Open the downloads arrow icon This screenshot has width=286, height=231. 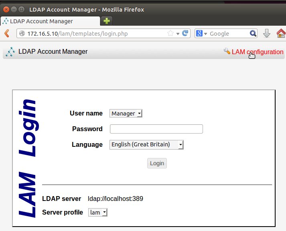click(x=267, y=33)
